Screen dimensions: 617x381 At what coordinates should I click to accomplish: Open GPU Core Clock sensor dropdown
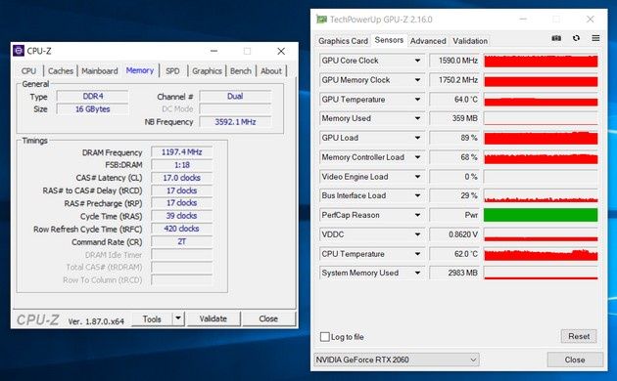[x=417, y=61]
